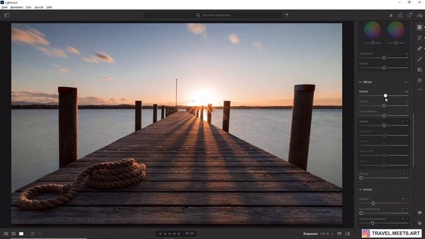The image size is (425, 239).
Task: Click the edit panel vertical scrollbar
Action: pos(413,140)
